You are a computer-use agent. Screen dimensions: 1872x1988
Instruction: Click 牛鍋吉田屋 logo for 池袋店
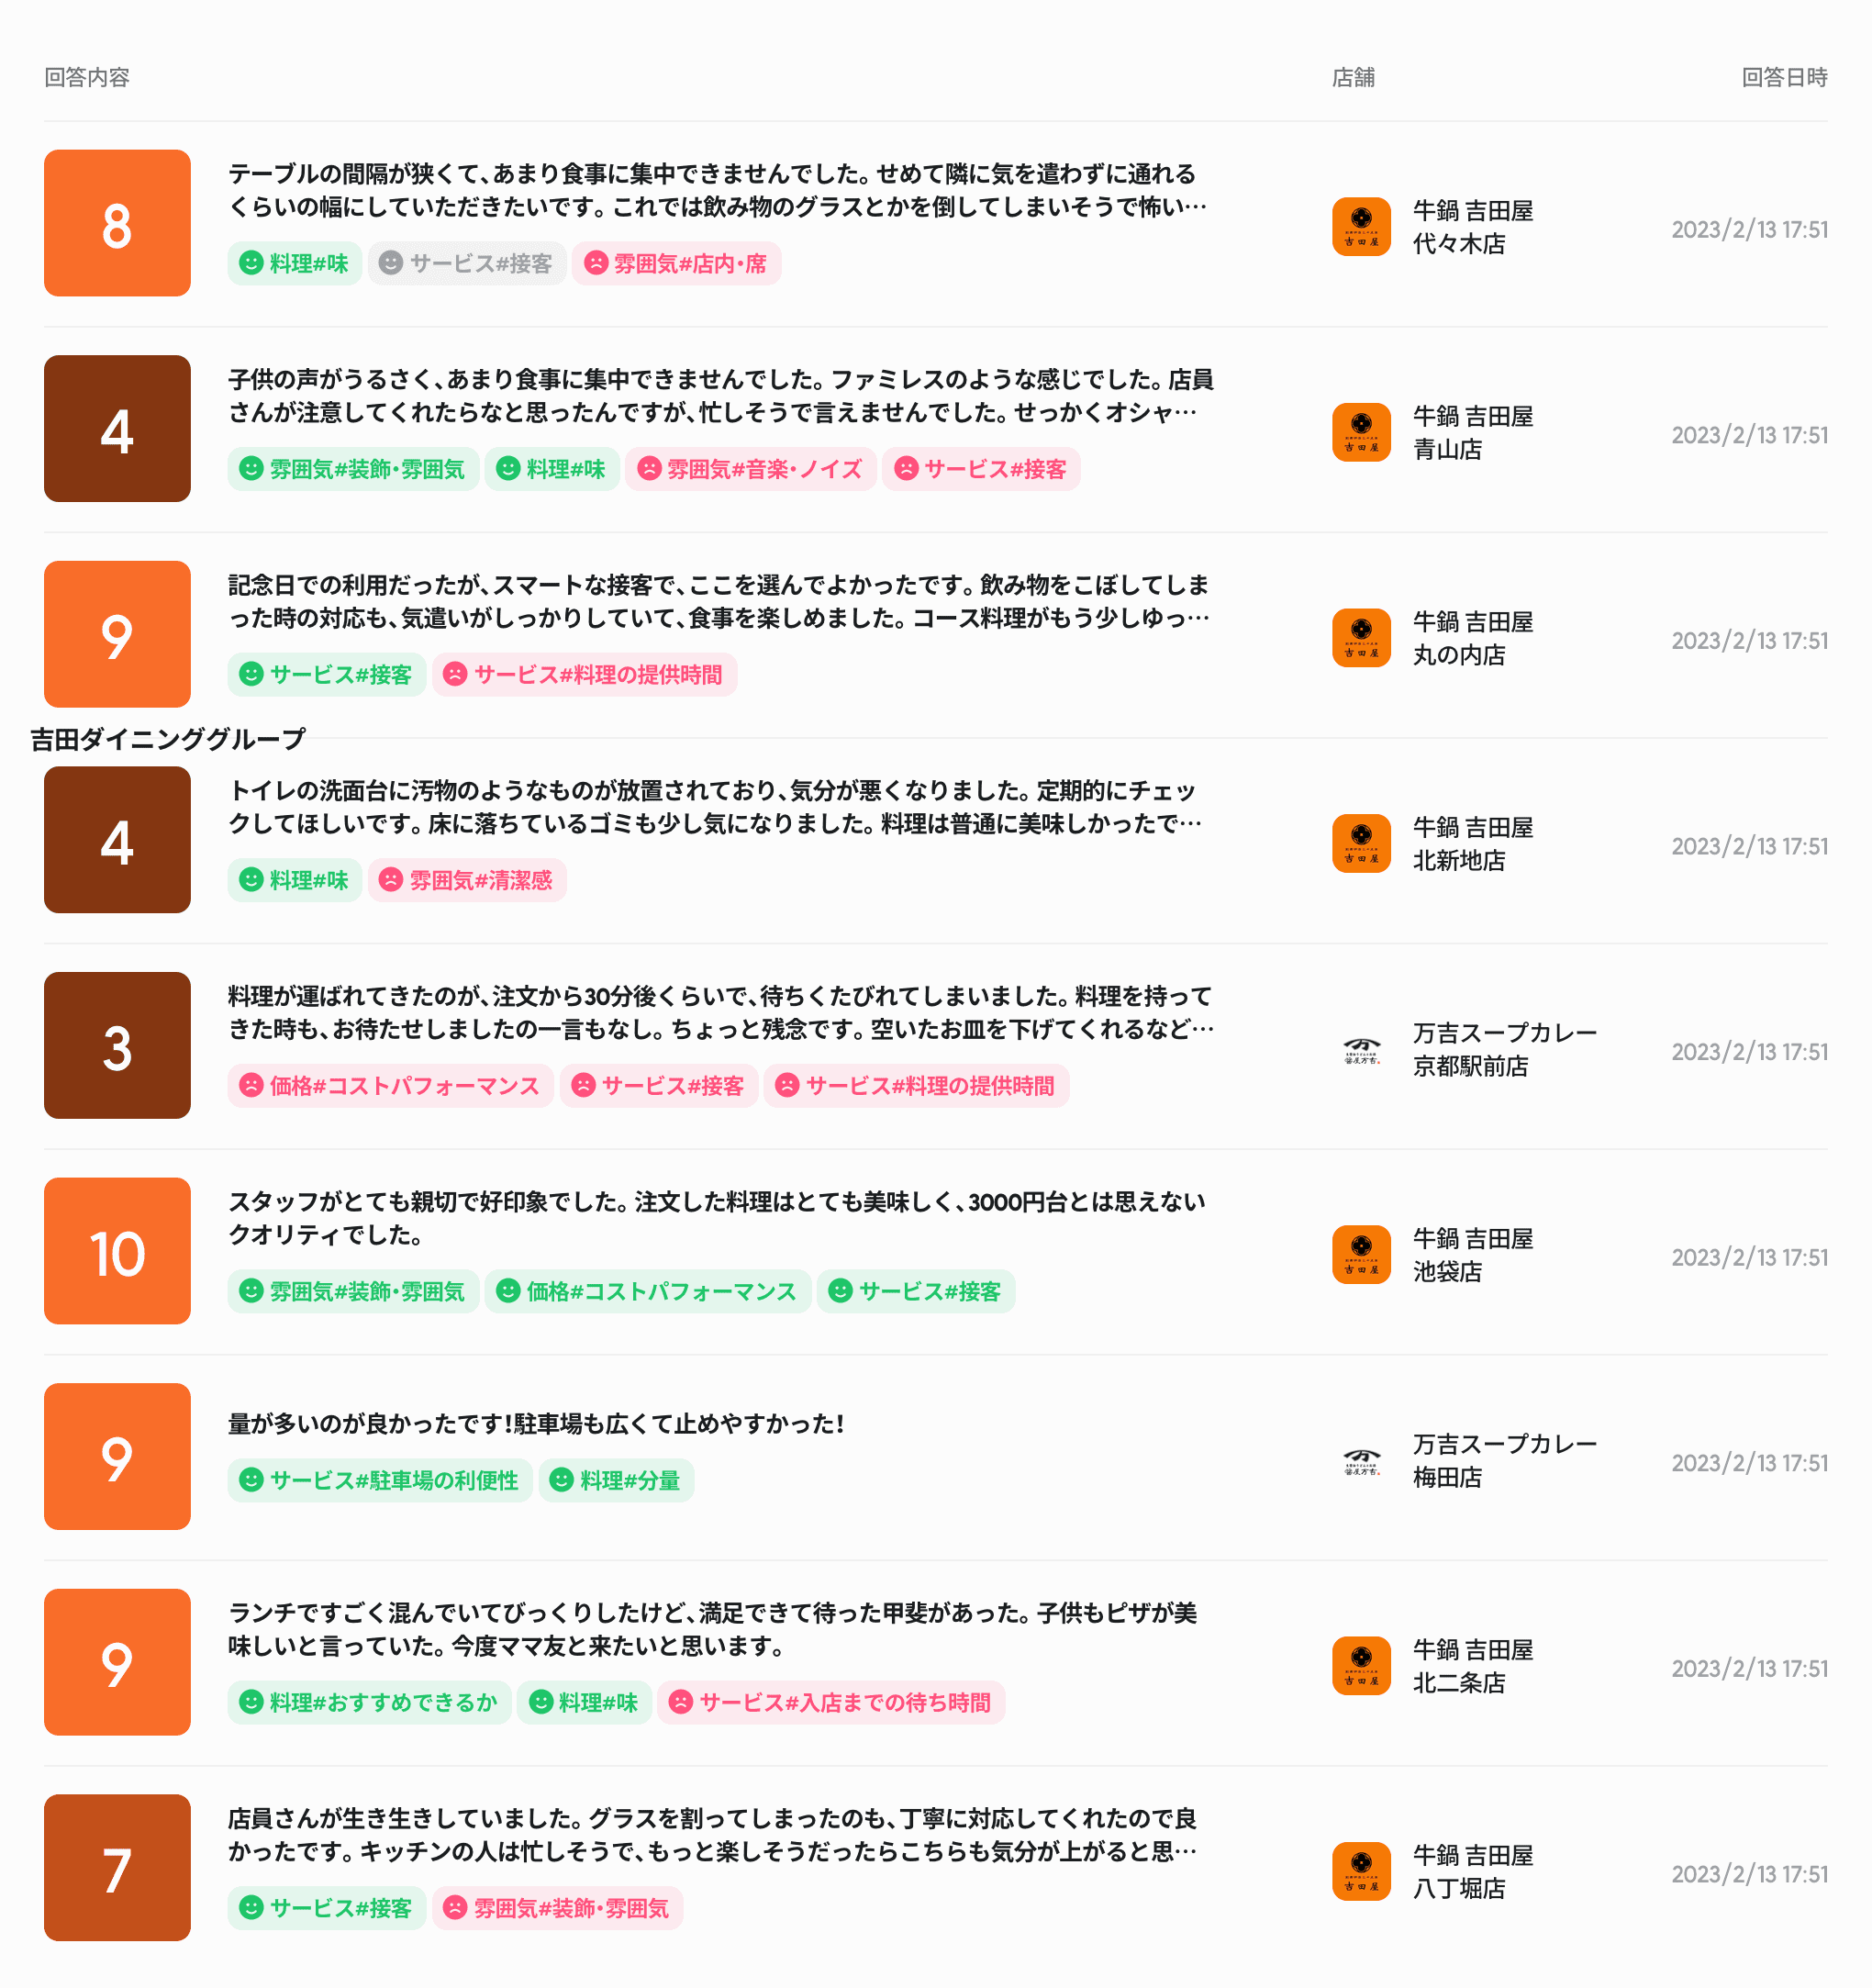tap(1361, 1255)
